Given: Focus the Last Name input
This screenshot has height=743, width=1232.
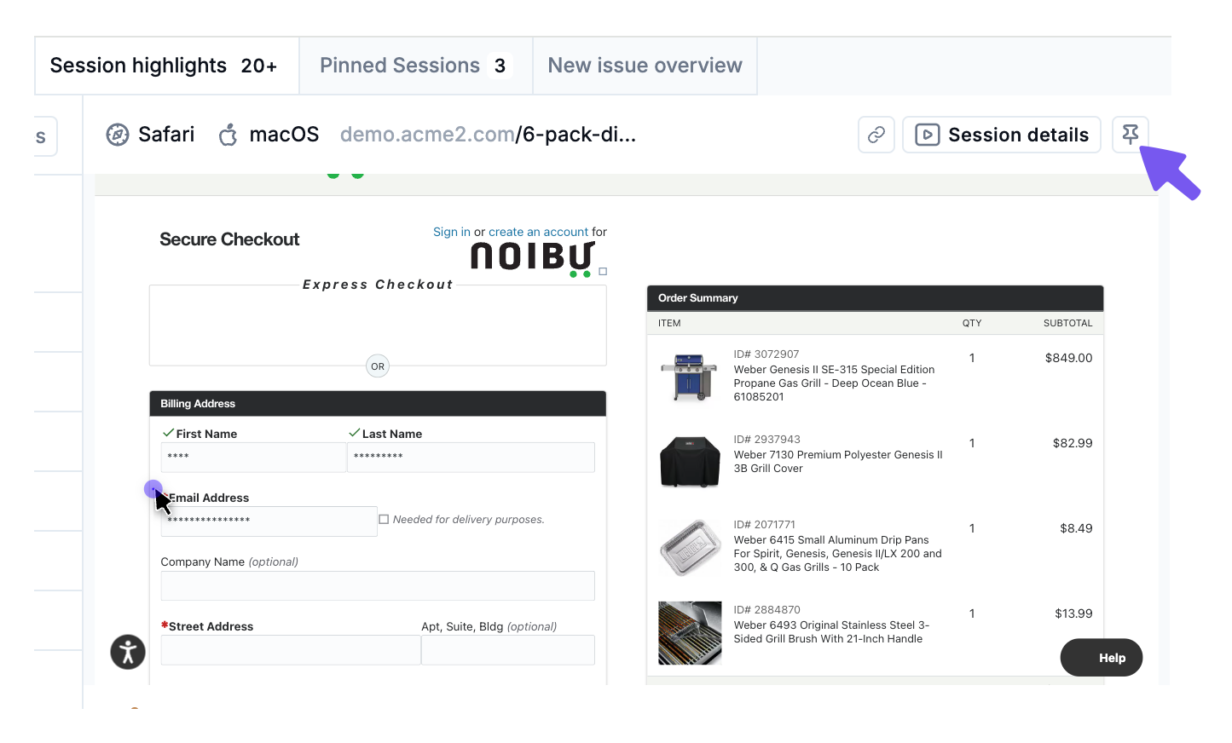Looking at the screenshot, I should pyautogui.click(x=471, y=458).
